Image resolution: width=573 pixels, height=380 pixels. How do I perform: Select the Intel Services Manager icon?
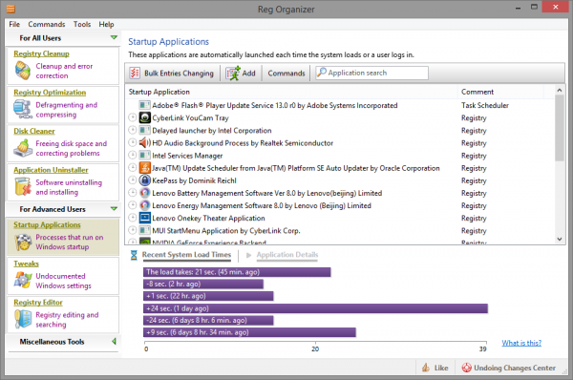[145, 156]
